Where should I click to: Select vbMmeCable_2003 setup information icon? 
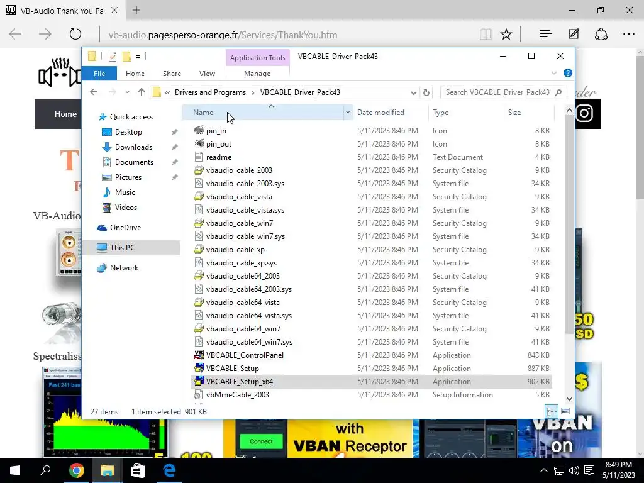199,394
